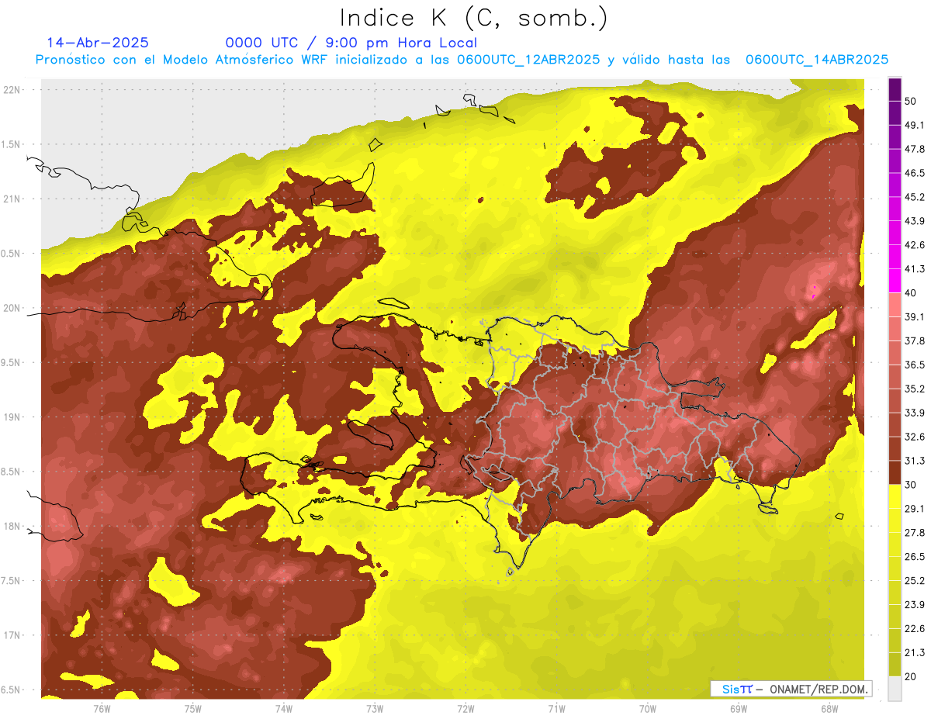Viewport: 931px width, 719px height.
Task: Click the color scale value '27.8'
Action: [915, 532]
